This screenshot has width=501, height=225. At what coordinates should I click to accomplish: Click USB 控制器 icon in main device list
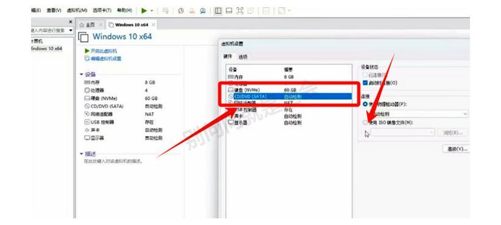pos(87,122)
